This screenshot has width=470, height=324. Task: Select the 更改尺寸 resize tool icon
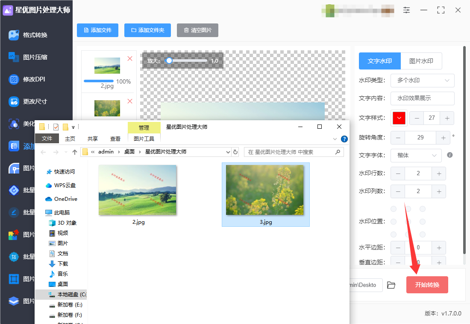(14, 102)
